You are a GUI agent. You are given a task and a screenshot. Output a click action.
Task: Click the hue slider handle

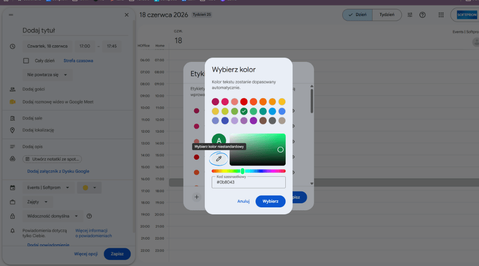click(x=243, y=171)
